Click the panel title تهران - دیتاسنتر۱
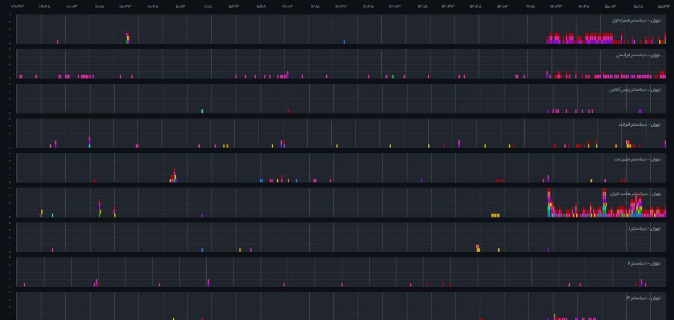Image resolution: width=674 pixels, height=320 pixels. coord(645,229)
